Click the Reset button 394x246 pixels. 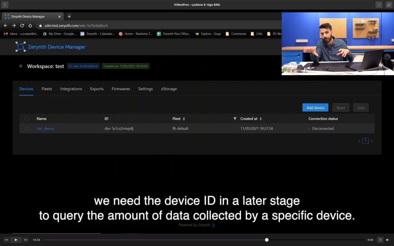pyautogui.click(x=341, y=108)
